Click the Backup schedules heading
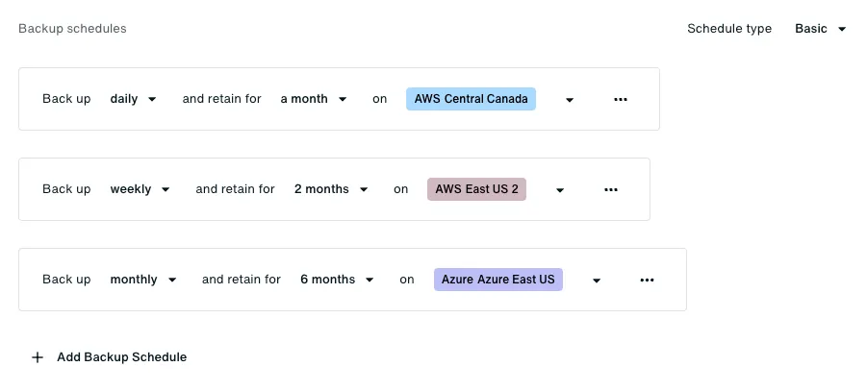The height and width of the screenshot is (391, 867). (x=72, y=28)
